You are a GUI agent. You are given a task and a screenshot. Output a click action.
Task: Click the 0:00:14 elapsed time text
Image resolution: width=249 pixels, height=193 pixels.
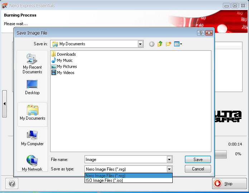coord(235,144)
